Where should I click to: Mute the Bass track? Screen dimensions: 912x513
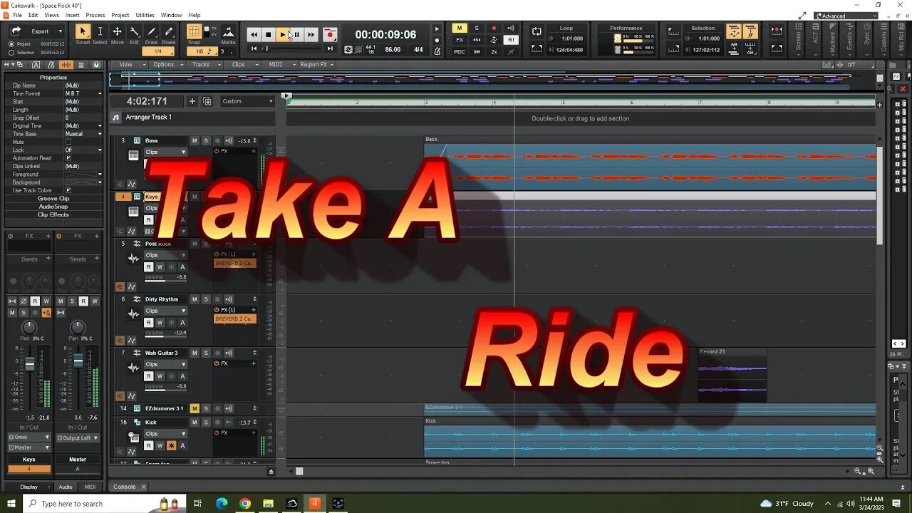pyautogui.click(x=194, y=141)
